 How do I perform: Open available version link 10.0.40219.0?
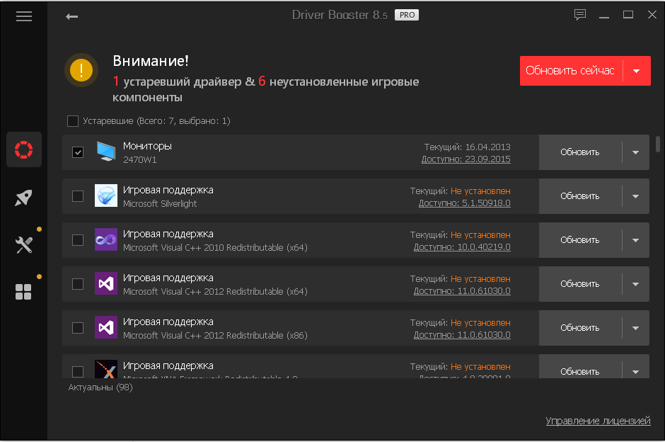pos(462,247)
